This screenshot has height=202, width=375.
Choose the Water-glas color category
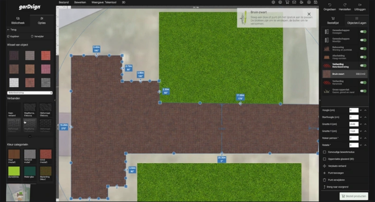coord(29,173)
